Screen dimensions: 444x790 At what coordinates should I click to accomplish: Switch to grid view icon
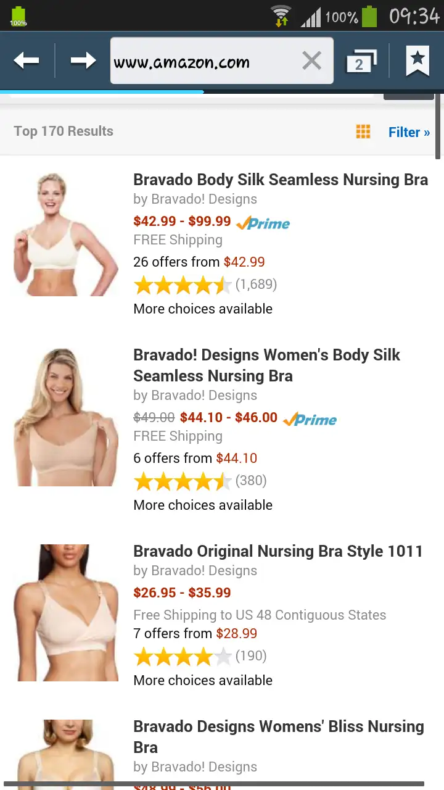[x=363, y=131]
